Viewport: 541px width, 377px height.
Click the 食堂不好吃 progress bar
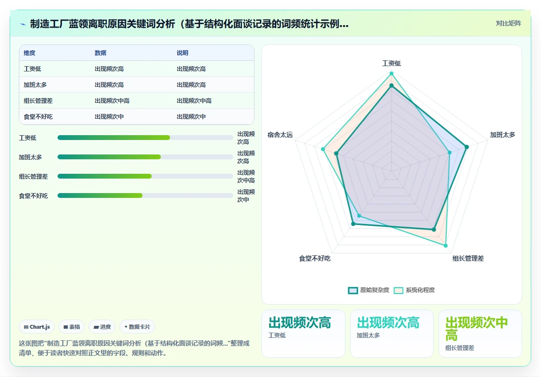pyautogui.click(x=145, y=195)
